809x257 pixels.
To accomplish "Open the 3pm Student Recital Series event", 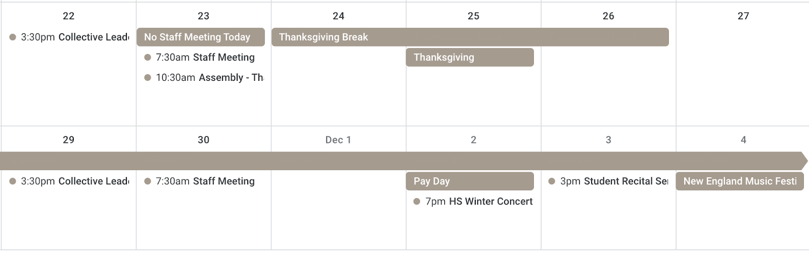I will pyautogui.click(x=608, y=181).
